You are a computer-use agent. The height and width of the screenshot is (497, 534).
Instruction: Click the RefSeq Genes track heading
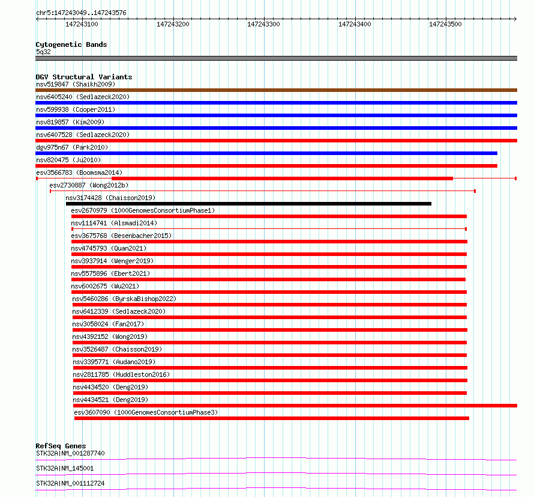[x=61, y=446]
